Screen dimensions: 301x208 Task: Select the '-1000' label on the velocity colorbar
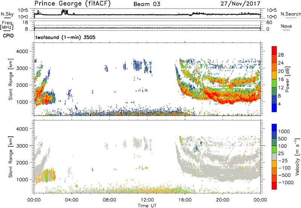[286, 182]
